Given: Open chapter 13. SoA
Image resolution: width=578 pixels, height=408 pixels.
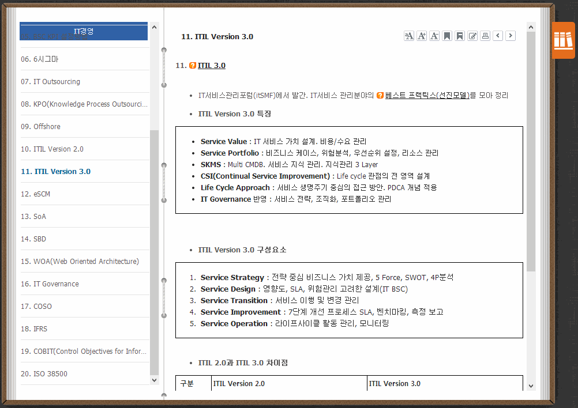Looking at the screenshot, I should tap(85, 216).
